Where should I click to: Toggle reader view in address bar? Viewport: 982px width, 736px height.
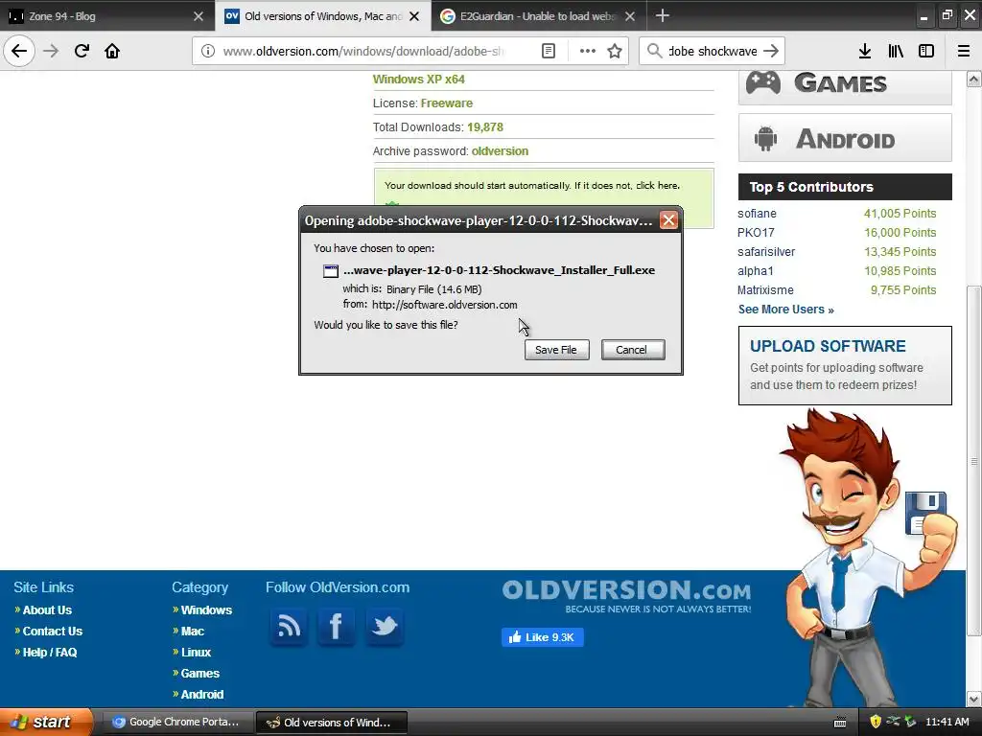[x=549, y=51]
